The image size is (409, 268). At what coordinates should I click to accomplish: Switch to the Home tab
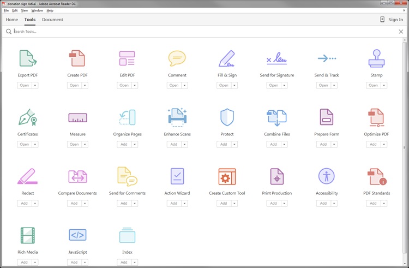coord(12,20)
